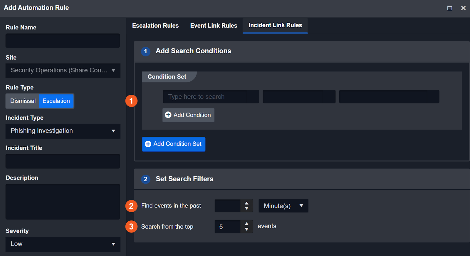Image resolution: width=470 pixels, height=256 pixels.
Task: Switch to the Event Link Rules tab
Action: point(214,26)
